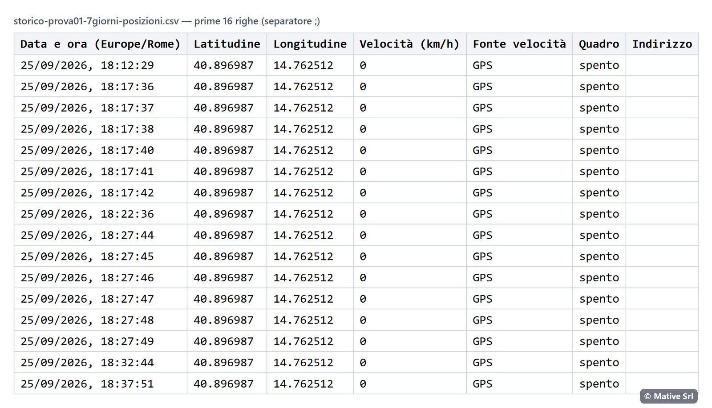Select timestamp 25/09/2026, 18:27:48
Image resolution: width=712 pixels, height=408 pixels.
(87, 320)
